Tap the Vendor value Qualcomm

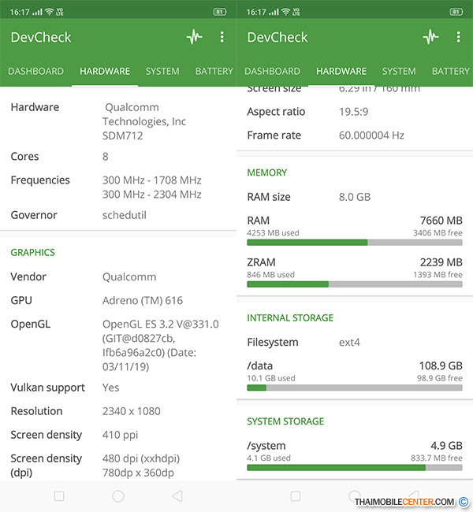129,277
